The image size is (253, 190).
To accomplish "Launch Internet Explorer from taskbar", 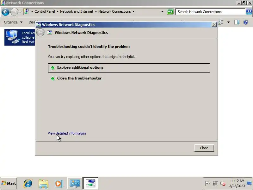I will (28, 183).
